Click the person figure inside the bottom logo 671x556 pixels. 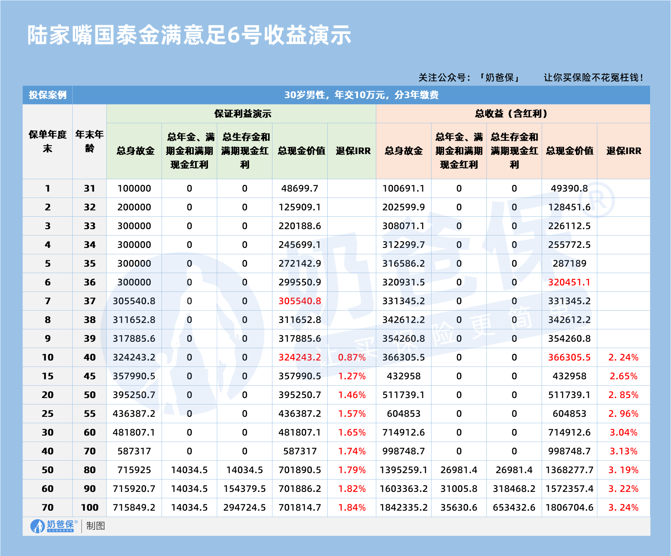(x=39, y=527)
